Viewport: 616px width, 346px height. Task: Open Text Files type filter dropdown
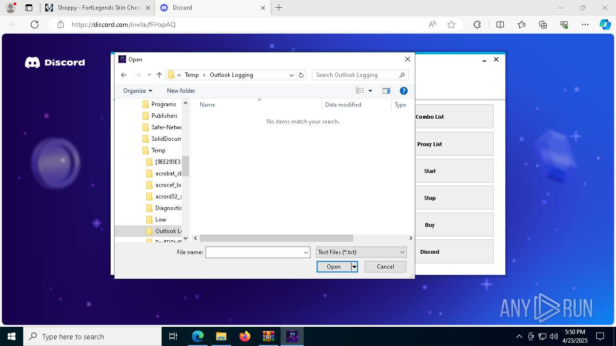click(x=361, y=252)
